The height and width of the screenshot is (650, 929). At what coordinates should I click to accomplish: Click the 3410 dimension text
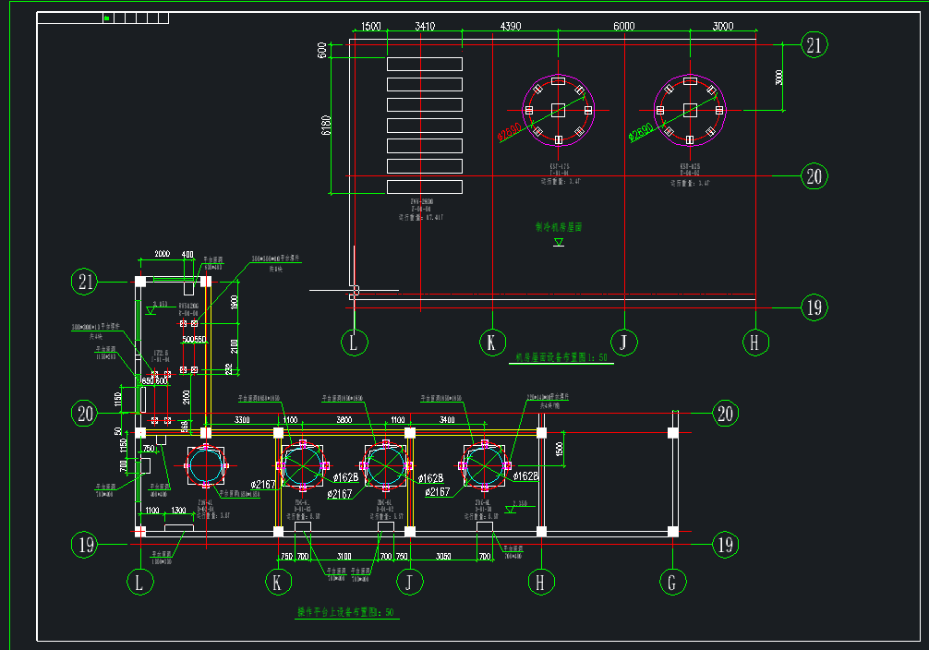coord(425,26)
